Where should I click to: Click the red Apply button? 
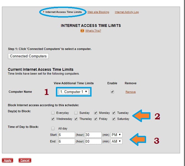pyautogui.click(x=8, y=161)
